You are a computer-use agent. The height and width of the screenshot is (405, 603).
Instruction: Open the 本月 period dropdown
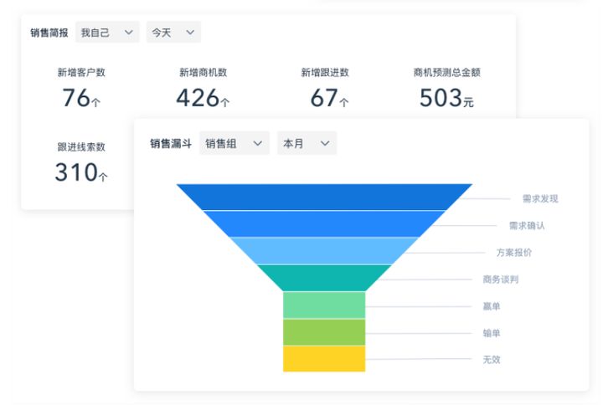(307, 143)
